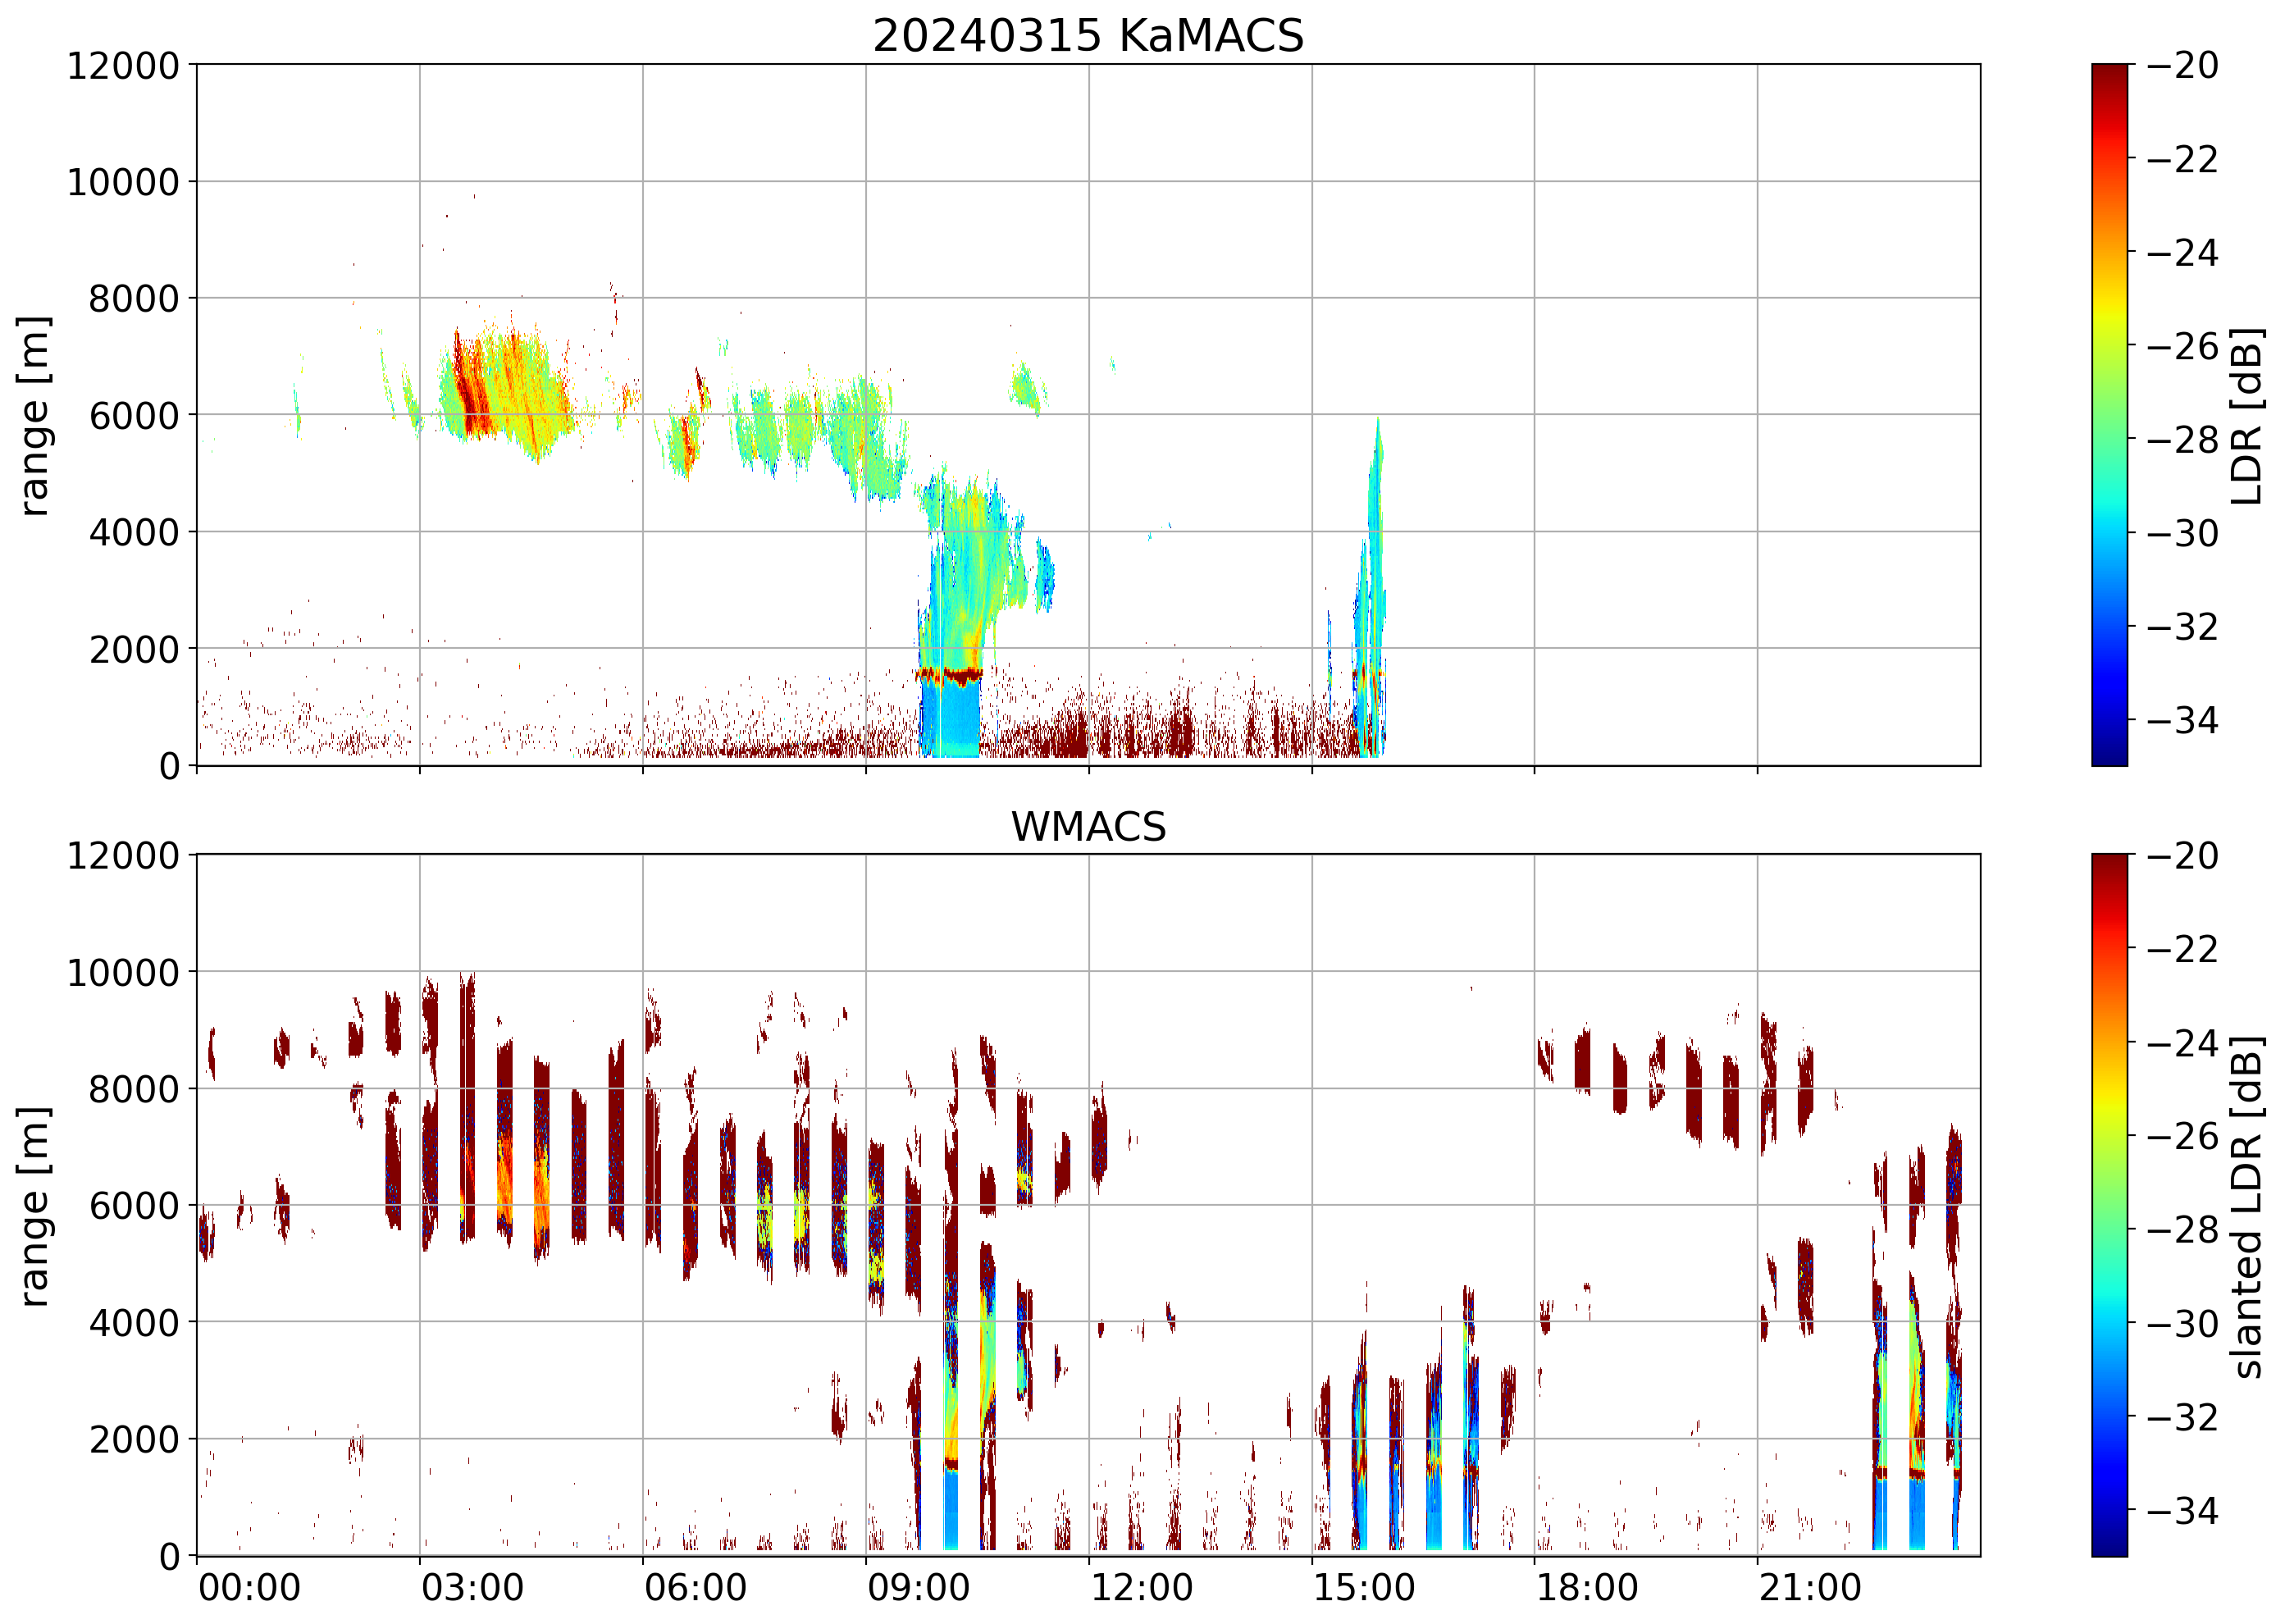The width and height of the screenshot is (2285, 1624).
Task: Click the 12000 tick on KaMACS range axis
Action: [x=123, y=66]
